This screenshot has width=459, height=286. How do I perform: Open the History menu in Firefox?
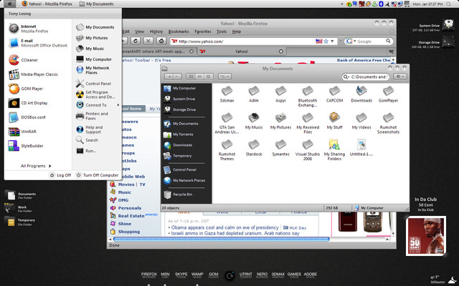[156, 31]
